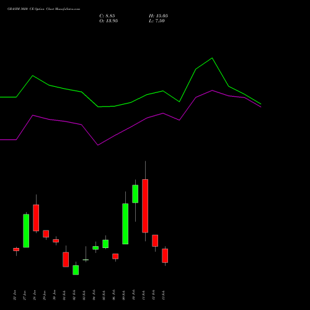Select the 06 Feb date label
The height and width of the screenshot is (310, 310).
(x=113, y=295)
